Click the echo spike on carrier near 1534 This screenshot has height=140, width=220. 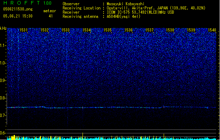tap(83, 107)
